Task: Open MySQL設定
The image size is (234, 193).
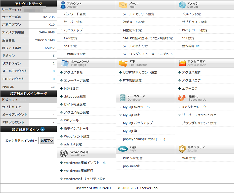Action: tap(131, 115)
